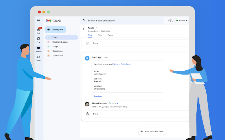
Task: Open the View in Salesforce link
Action: coord(122,64)
